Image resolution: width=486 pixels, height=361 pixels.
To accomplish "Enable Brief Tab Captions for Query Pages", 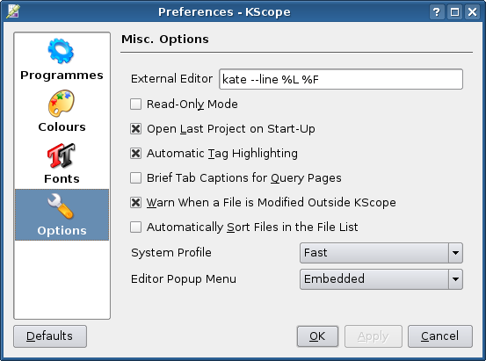I will coord(135,178).
